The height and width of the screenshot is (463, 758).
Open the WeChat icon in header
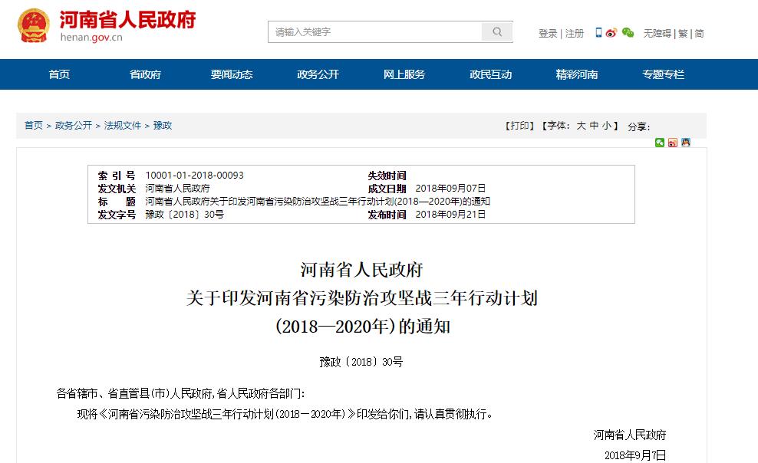tap(628, 33)
